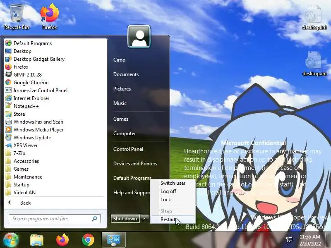Viewport: 331px width, 248px height.
Task: Open File Explorer from taskbar
Action: (37, 240)
